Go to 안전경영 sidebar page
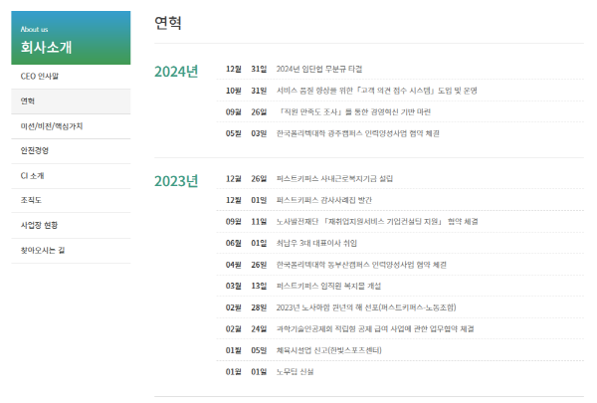The image size is (597, 403). (x=71, y=151)
